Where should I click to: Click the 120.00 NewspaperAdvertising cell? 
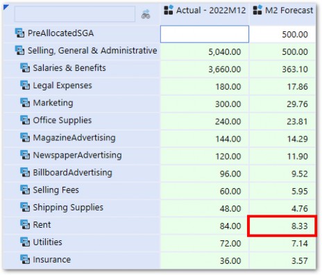[205, 156]
